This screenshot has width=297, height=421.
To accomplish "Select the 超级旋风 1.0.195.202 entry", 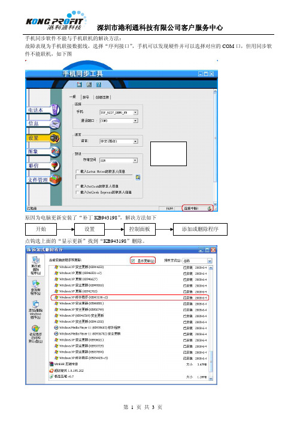I will [x=128, y=371].
